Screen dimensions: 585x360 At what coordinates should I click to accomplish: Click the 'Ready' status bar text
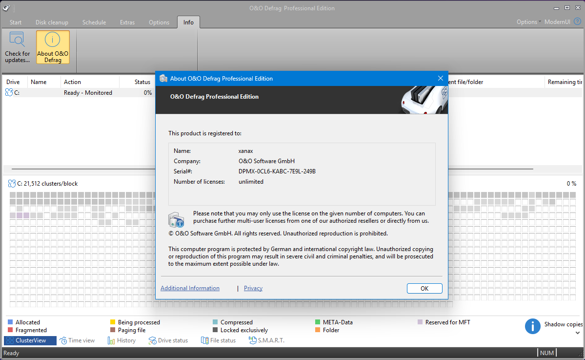coord(11,353)
